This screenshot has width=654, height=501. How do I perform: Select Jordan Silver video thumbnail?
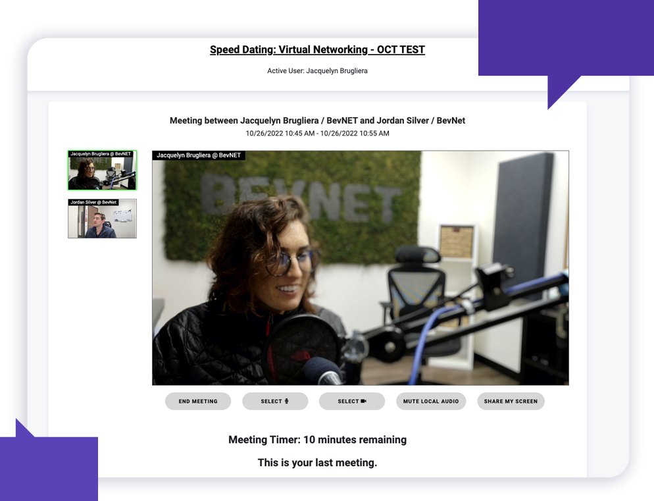click(x=102, y=219)
